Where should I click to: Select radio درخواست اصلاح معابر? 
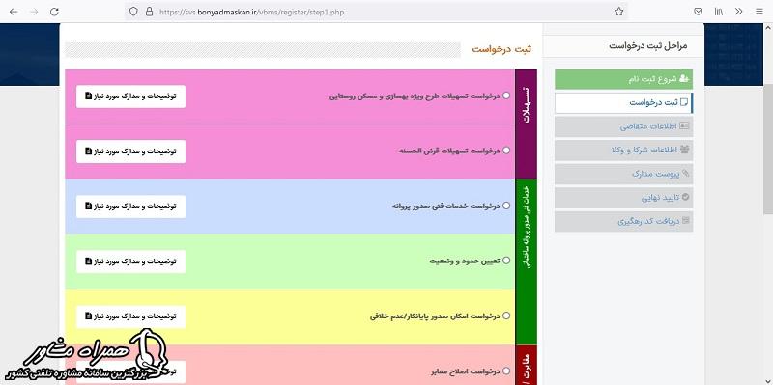(x=506, y=371)
